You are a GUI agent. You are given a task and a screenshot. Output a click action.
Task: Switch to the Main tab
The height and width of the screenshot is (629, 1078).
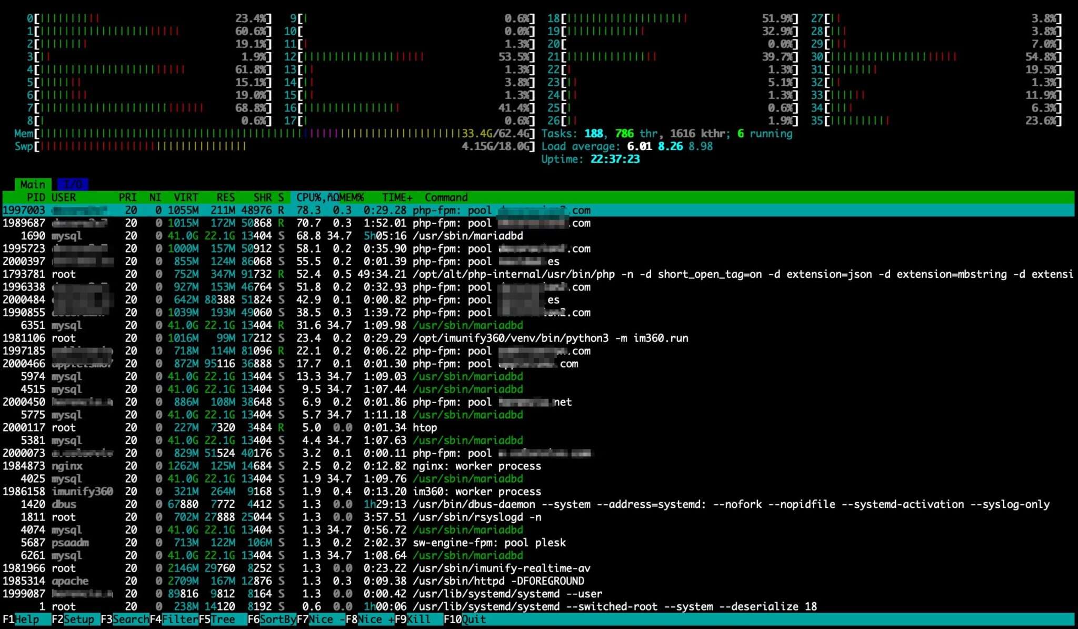33,184
